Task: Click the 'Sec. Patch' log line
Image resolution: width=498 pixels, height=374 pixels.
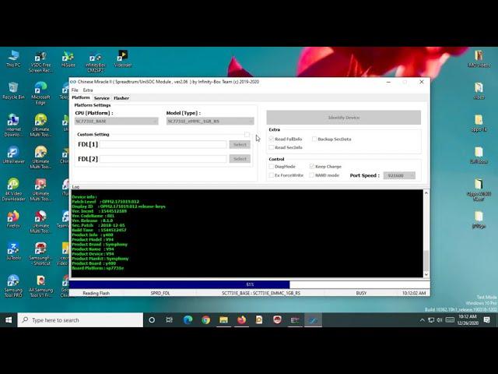Action: click(x=99, y=225)
